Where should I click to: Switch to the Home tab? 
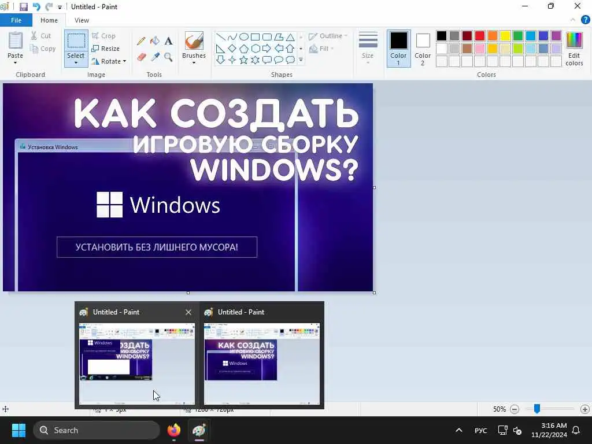tap(49, 20)
